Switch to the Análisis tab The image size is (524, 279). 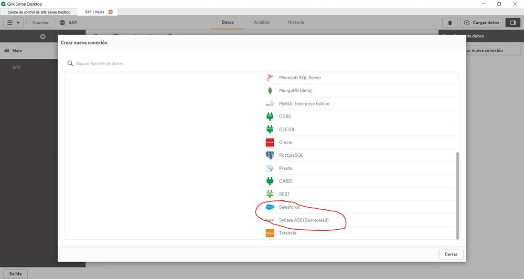pyautogui.click(x=262, y=23)
